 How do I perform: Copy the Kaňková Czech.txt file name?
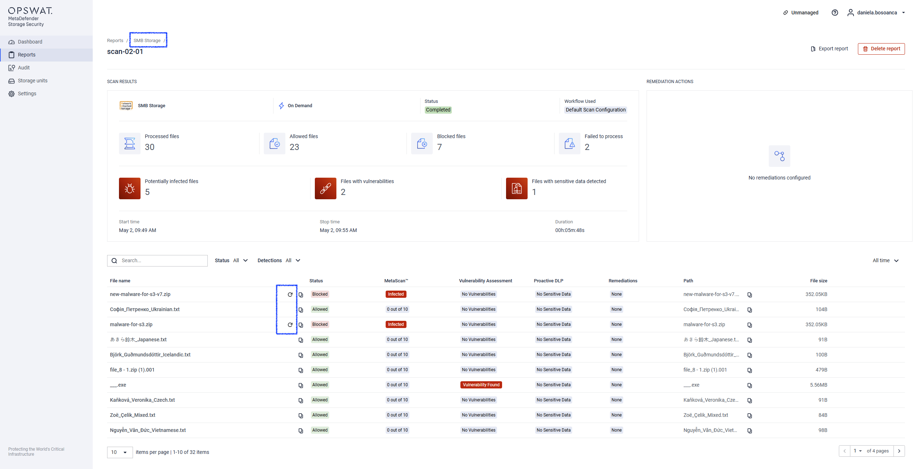point(301,400)
